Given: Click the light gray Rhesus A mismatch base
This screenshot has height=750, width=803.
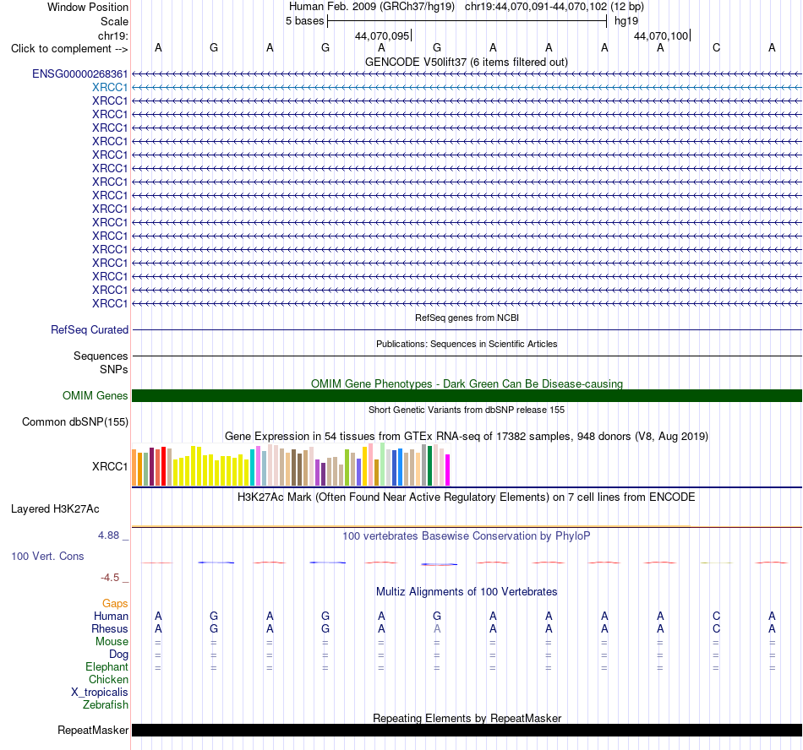Looking at the screenshot, I should (437, 628).
